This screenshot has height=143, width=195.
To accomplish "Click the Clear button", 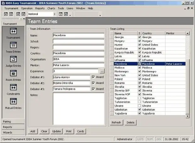I will (44, 131).
